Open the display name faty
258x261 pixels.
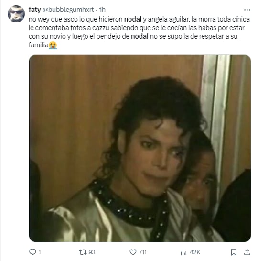click(x=35, y=10)
